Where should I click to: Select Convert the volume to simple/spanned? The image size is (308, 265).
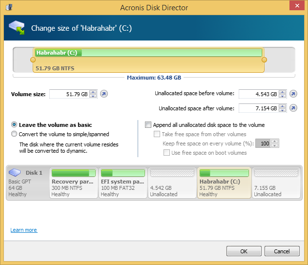[x=14, y=134]
